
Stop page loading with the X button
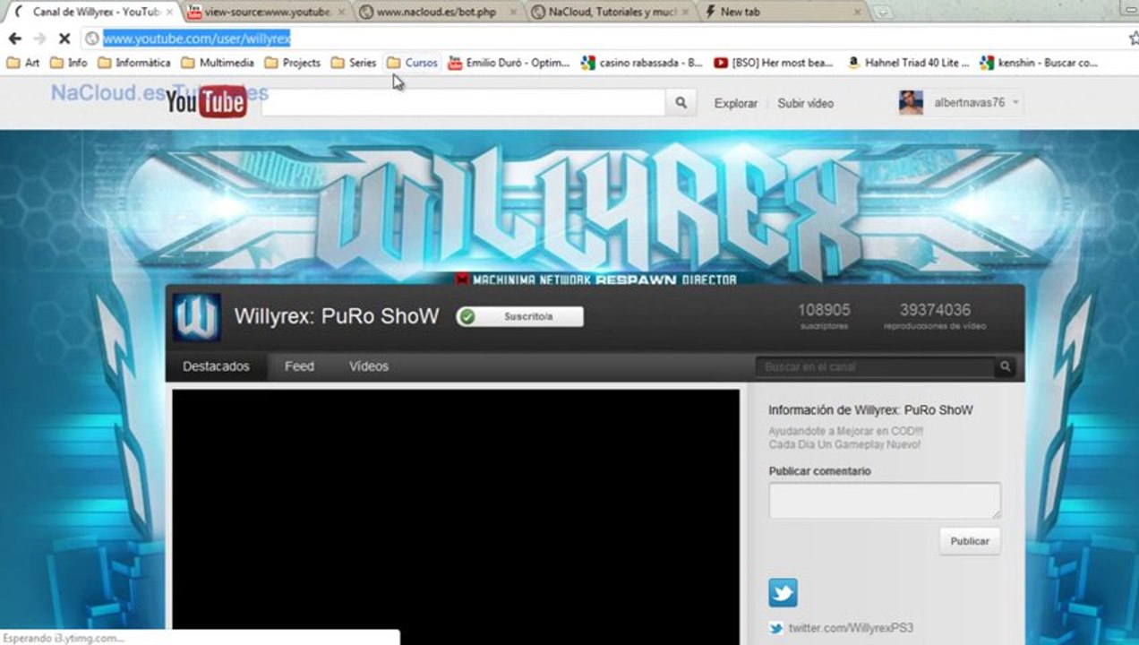64,39
